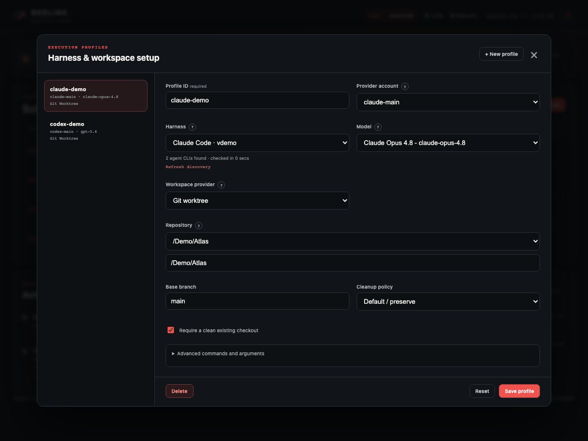Open the Model dropdown showing Claude Opus 4.8
Screen dimensions: 588x441
pyautogui.click(x=448, y=143)
